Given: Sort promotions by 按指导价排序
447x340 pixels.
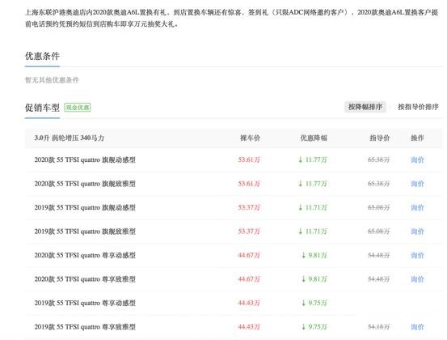Looking at the screenshot, I should (x=418, y=107).
